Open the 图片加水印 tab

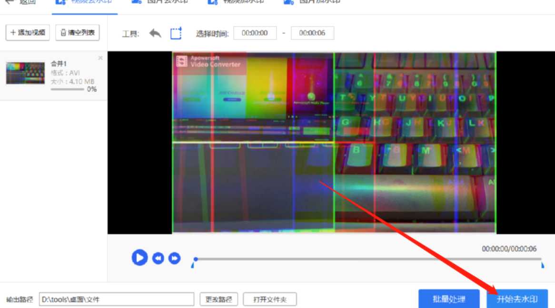(312, 2)
